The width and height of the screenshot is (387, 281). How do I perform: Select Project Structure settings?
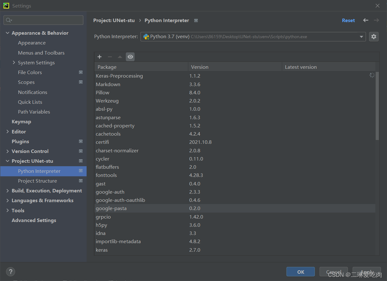pos(37,181)
